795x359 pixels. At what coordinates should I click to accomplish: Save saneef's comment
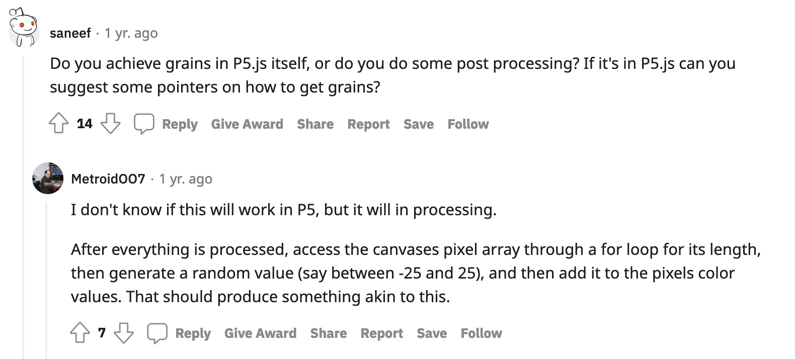pyautogui.click(x=418, y=124)
